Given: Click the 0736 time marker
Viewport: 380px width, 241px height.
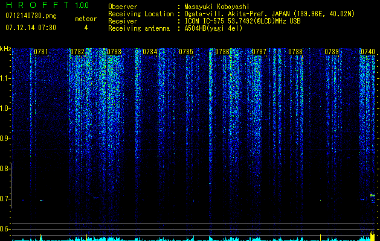Looking at the screenshot, I should point(222,52).
